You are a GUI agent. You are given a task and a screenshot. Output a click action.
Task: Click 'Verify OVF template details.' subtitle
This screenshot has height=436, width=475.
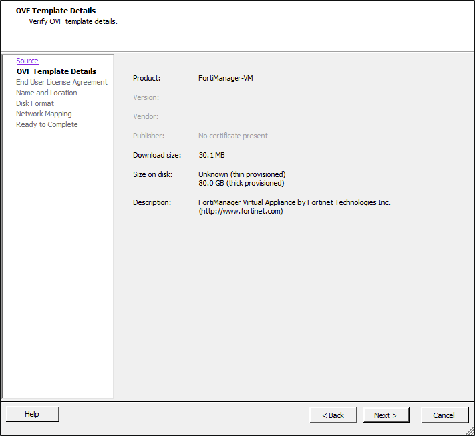point(73,21)
